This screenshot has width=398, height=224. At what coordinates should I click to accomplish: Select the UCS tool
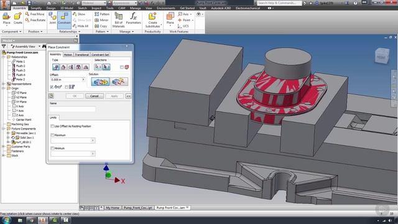(183, 26)
